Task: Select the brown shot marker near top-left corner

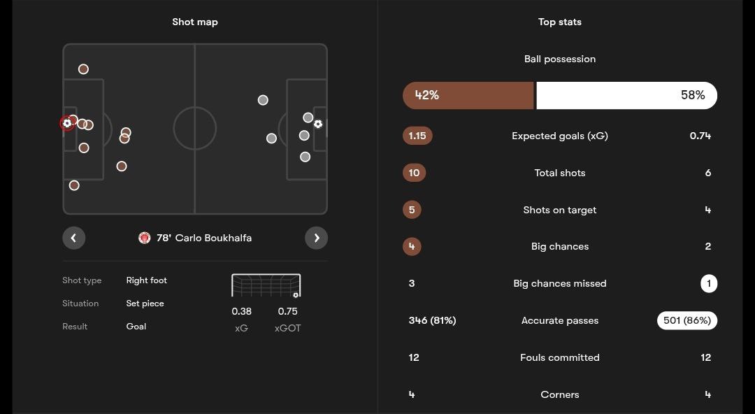Action: [83, 69]
